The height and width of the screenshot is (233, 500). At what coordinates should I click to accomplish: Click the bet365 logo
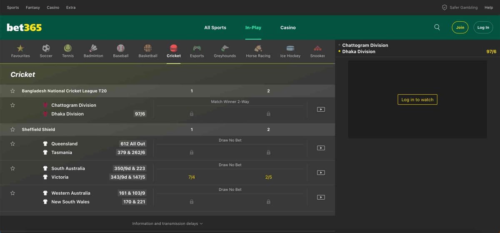[24, 28]
